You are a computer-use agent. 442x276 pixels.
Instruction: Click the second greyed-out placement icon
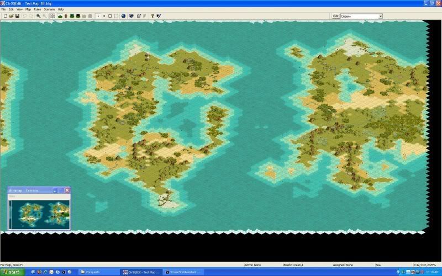click(90, 16)
